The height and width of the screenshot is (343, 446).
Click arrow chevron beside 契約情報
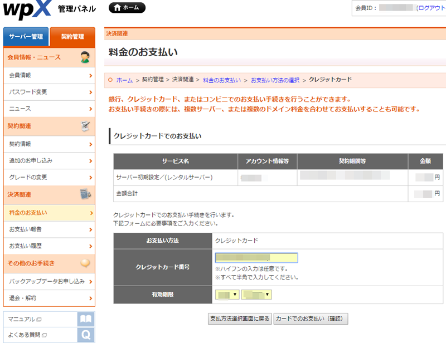pyautogui.click(x=90, y=144)
